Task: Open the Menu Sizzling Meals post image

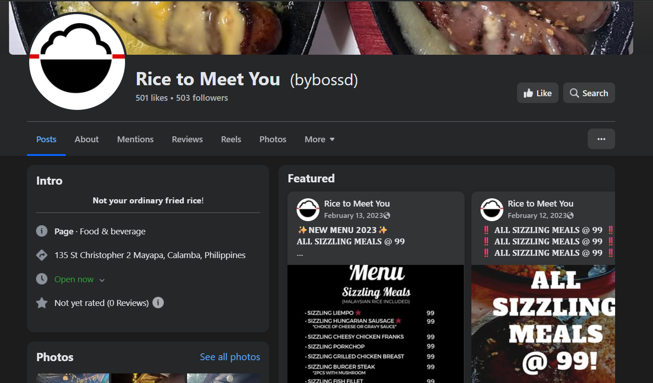Action: pos(376,324)
